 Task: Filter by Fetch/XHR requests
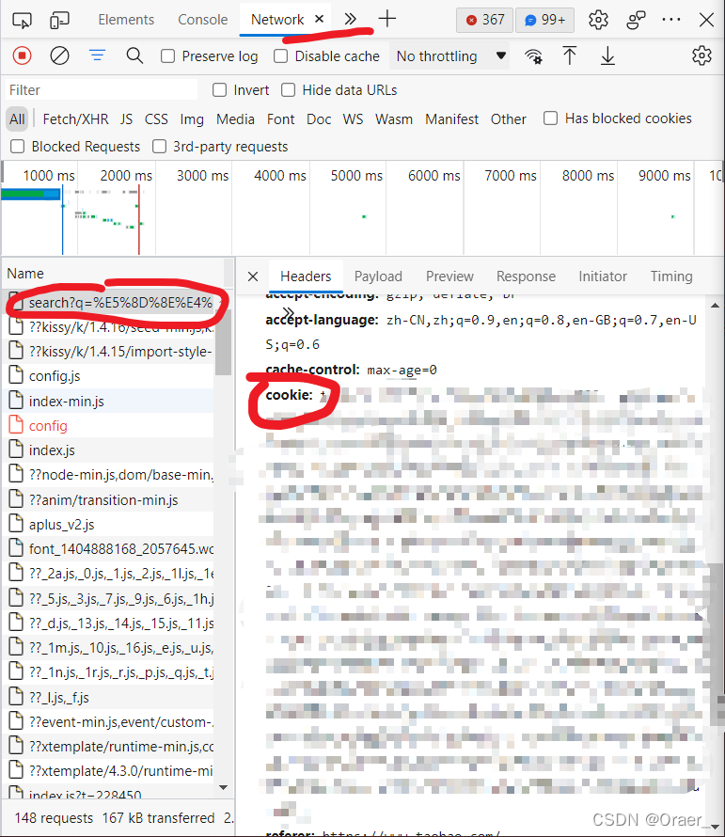tap(75, 118)
